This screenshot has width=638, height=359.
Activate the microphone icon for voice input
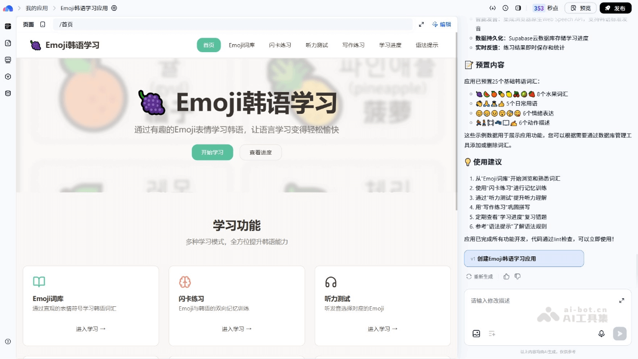(601, 333)
